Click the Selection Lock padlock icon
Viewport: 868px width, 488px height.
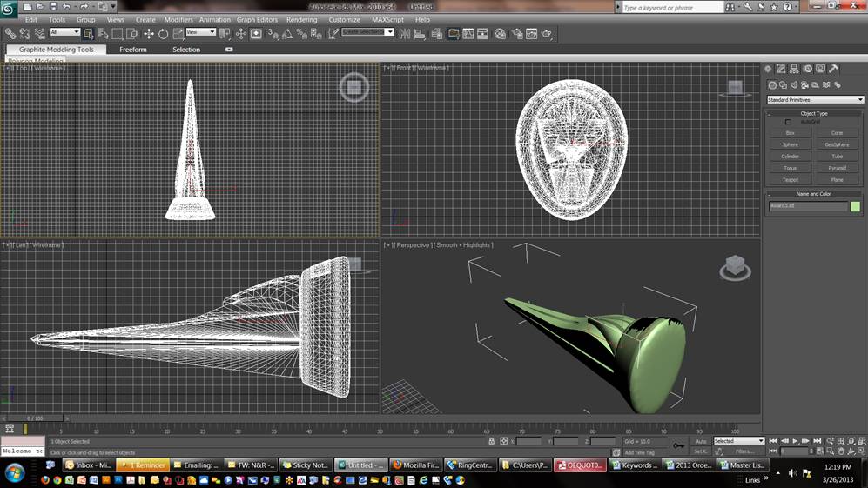(492, 442)
